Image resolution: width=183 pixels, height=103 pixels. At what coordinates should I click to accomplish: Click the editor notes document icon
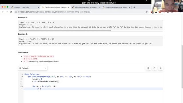[x=148, y=68]
